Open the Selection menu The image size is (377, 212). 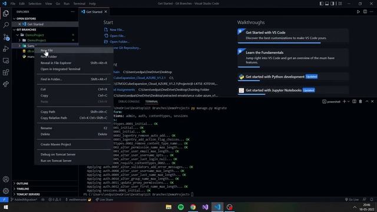[35, 4]
